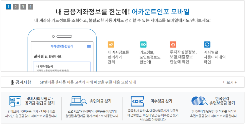Open the SK텔레콤 notice headline
This screenshot has height=124, width=245.
(88, 82)
